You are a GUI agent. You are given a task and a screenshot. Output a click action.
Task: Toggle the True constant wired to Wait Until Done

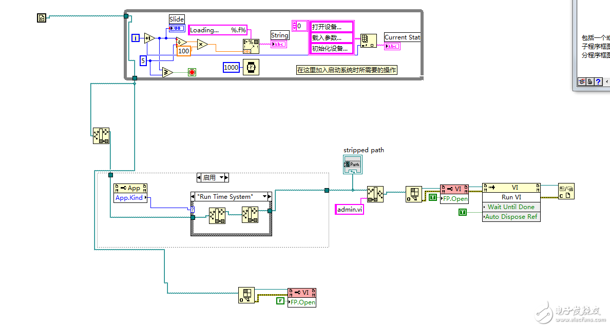click(x=463, y=212)
